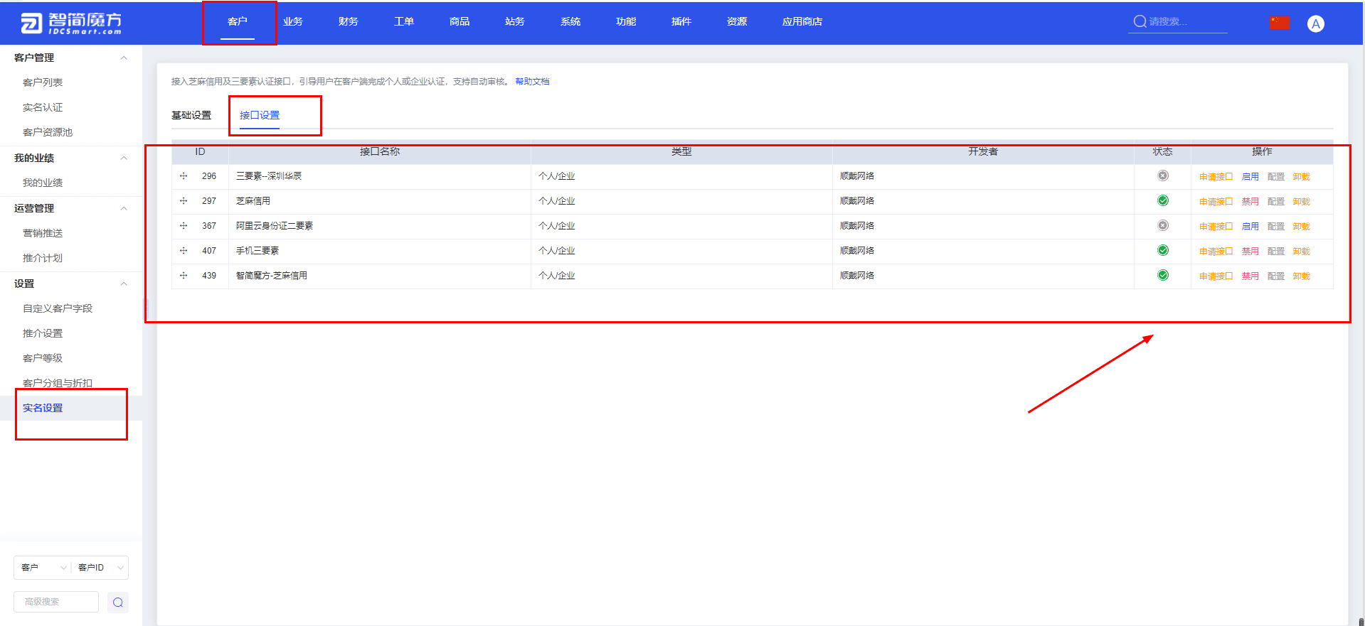This screenshot has height=626, width=1365.
Task: Open the 商品 top navigation menu
Action: [460, 22]
